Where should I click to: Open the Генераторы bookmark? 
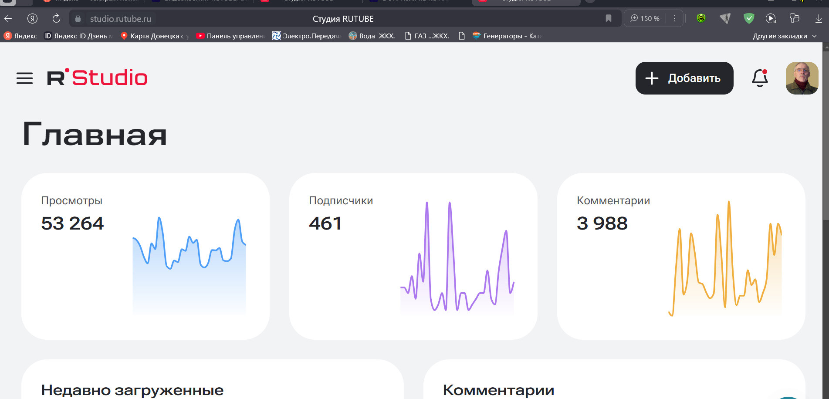(507, 36)
